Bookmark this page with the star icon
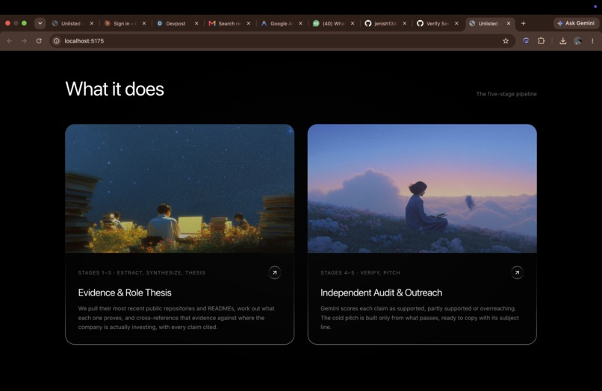This screenshot has width=602, height=391. click(506, 41)
